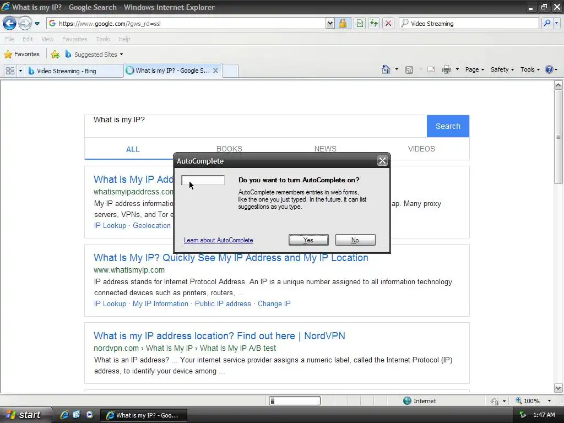
Task: Open the File menu
Action: pyautogui.click(x=9, y=39)
